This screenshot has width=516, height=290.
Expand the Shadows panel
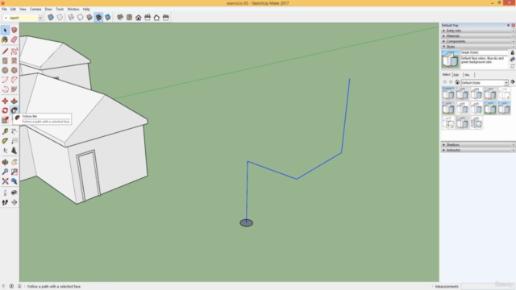pyautogui.click(x=478, y=145)
